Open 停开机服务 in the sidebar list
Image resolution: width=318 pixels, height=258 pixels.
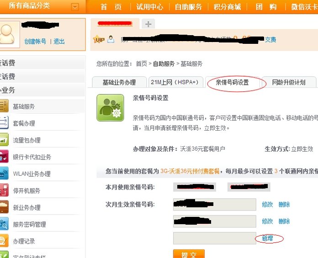(26, 190)
